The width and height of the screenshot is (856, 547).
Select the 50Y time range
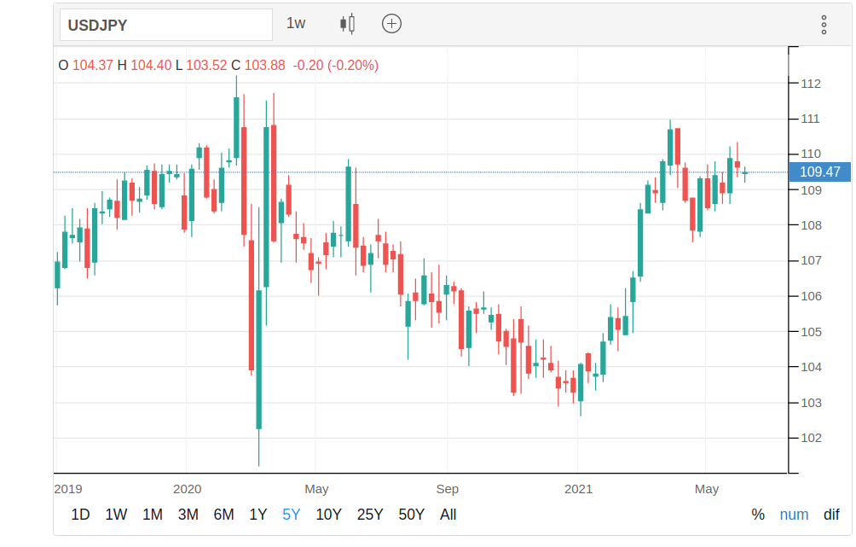point(411,515)
